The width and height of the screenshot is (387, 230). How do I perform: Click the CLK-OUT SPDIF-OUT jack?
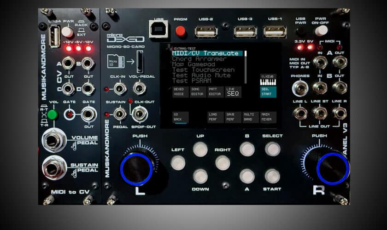(140, 115)
